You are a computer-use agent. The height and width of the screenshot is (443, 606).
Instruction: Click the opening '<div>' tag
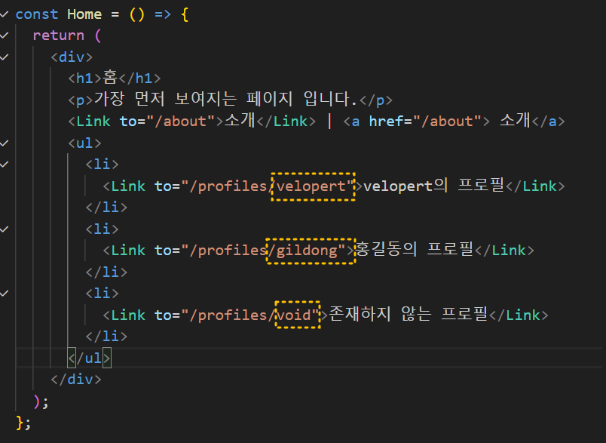[72, 57]
